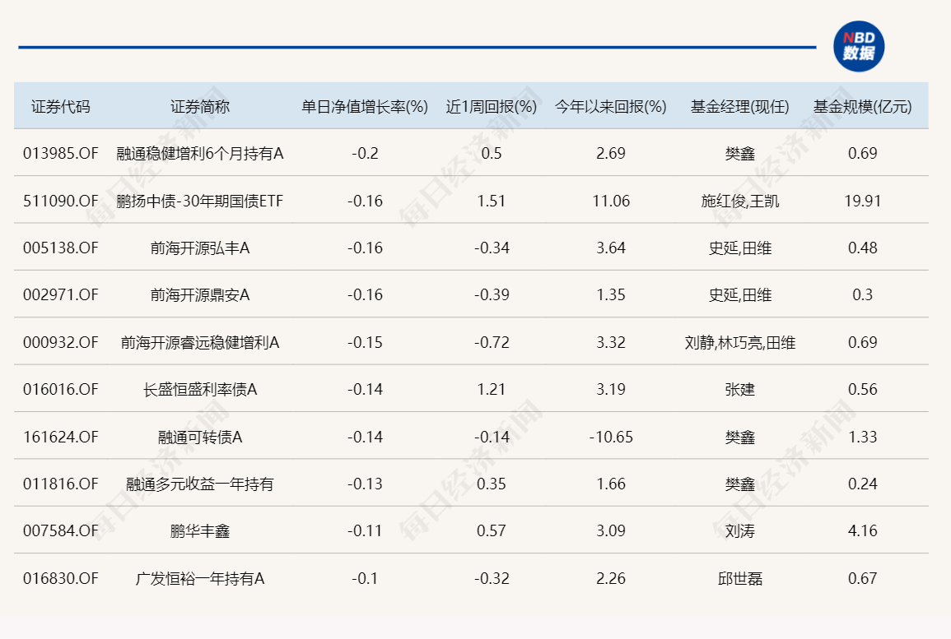Select security code 016830.OF

click(60, 579)
